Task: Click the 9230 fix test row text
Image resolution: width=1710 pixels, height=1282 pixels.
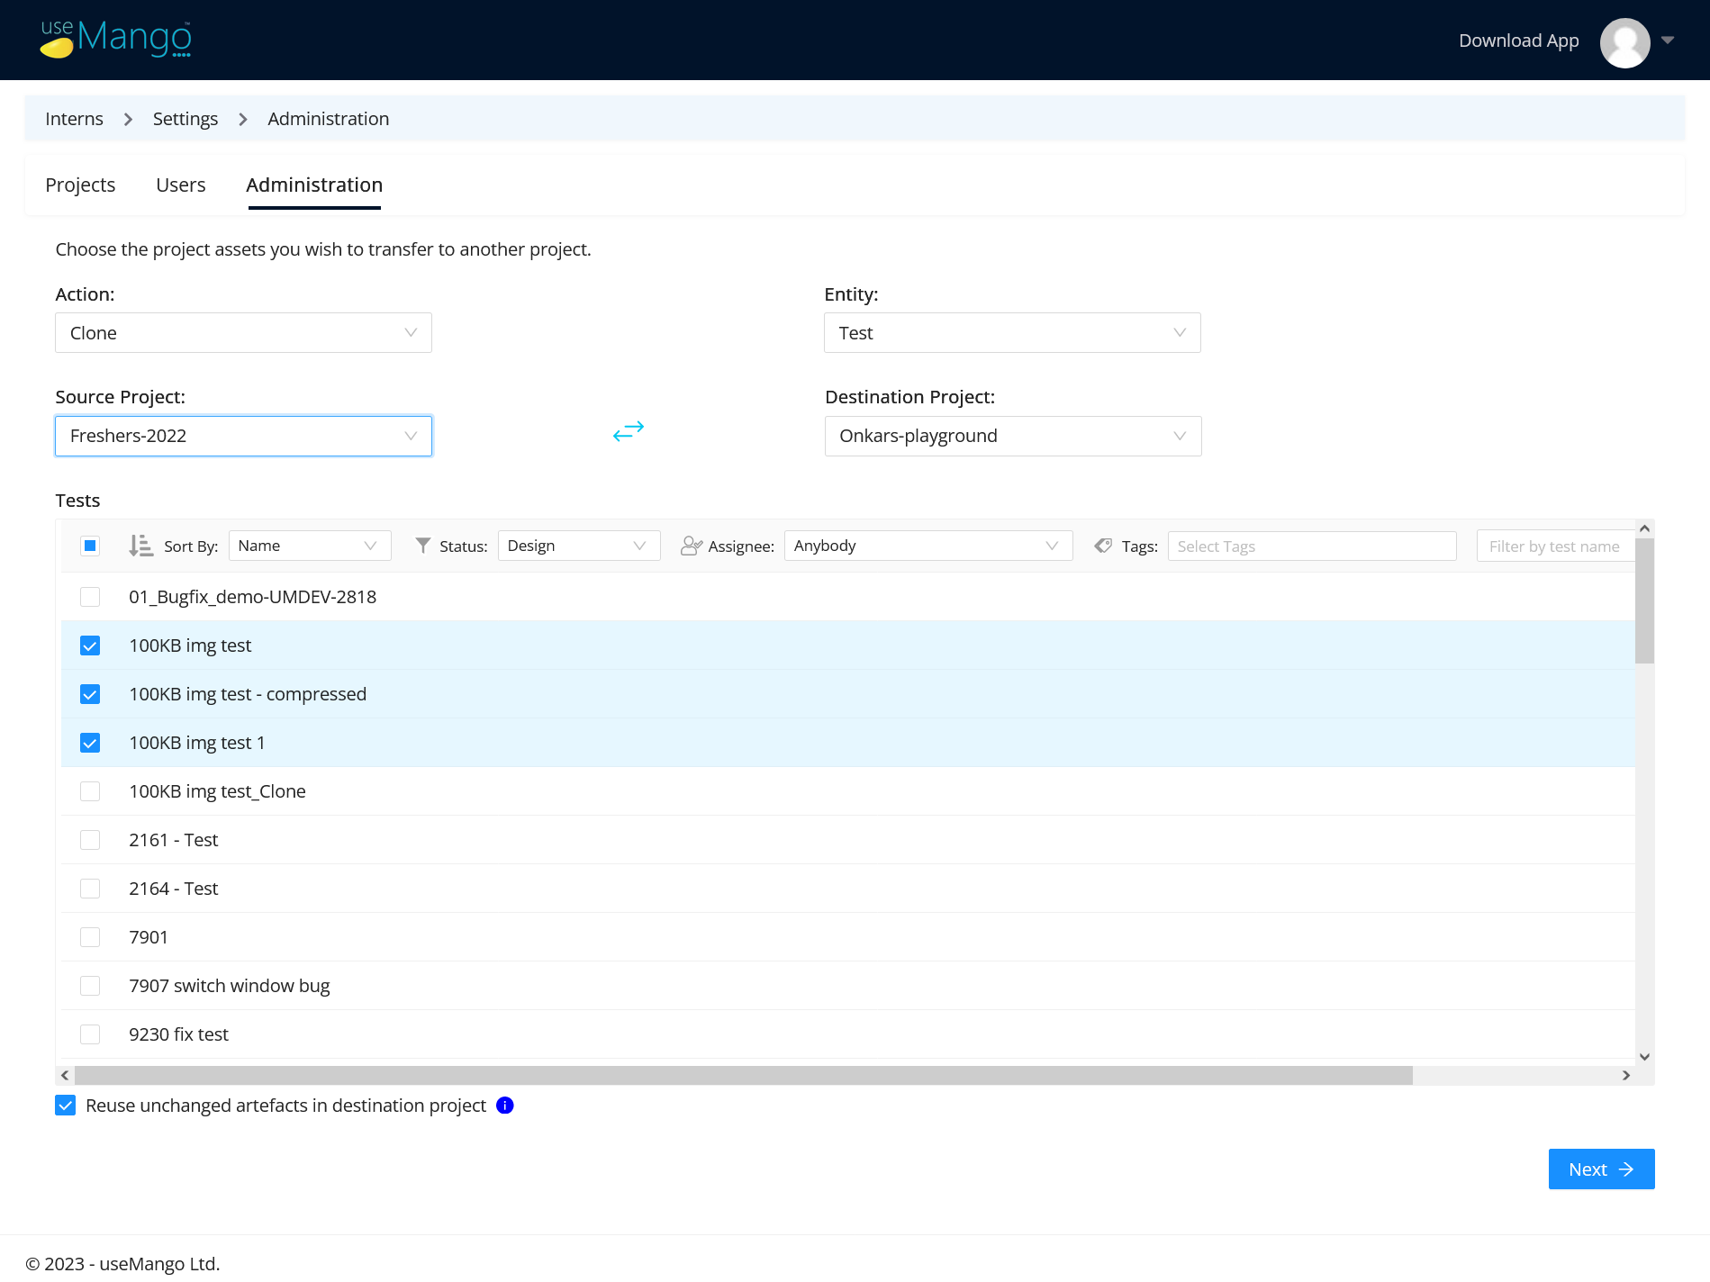Action: click(x=178, y=1034)
